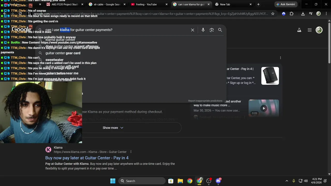Submit search with the magnifier icon

220,30
